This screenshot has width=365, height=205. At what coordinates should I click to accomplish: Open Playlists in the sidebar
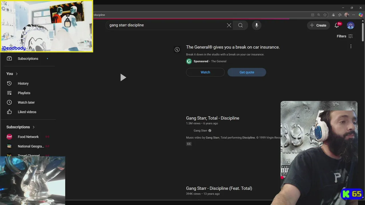click(24, 93)
